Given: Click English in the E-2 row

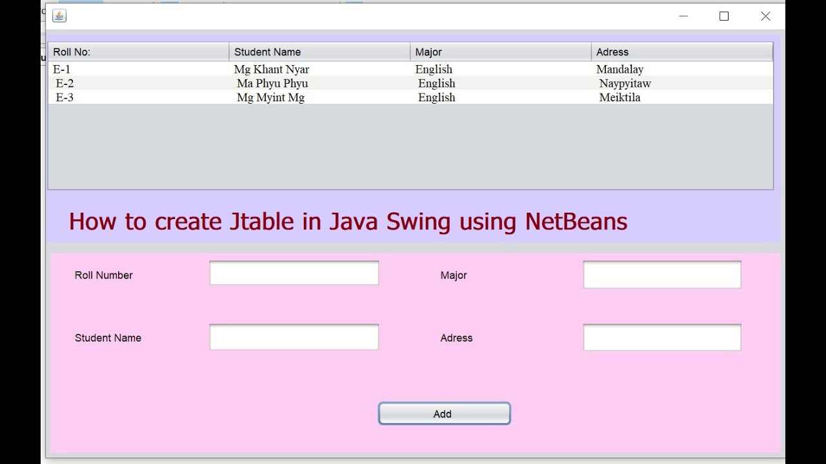Looking at the screenshot, I should pyautogui.click(x=437, y=83).
